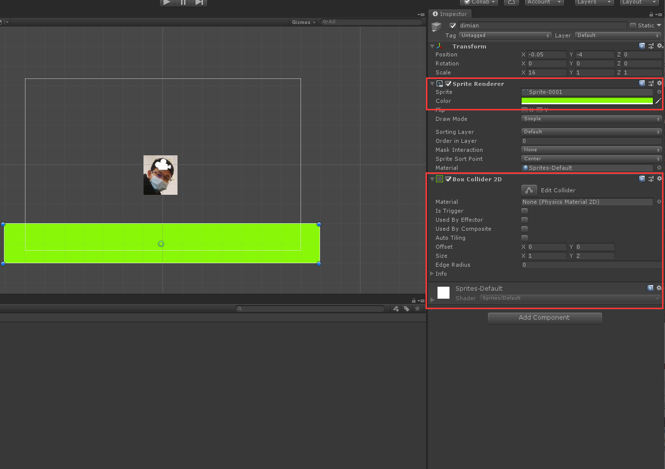Open Sprite Renderer preset icon
Screen dimensions: 665x469
(x=651, y=83)
